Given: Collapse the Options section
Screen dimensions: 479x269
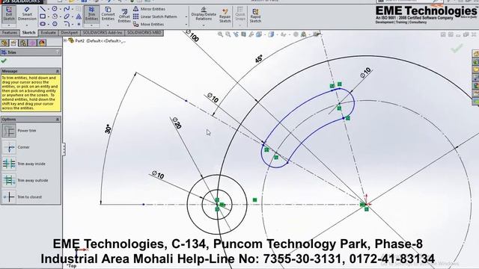Looking at the screenshot, I should [x=58, y=120].
